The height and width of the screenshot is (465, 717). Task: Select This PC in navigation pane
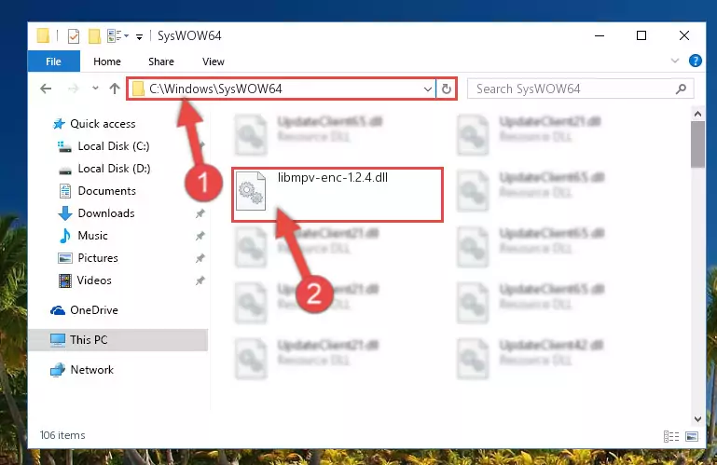(89, 340)
